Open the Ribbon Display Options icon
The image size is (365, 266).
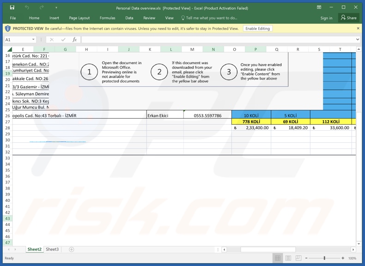[x=319, y=7]
